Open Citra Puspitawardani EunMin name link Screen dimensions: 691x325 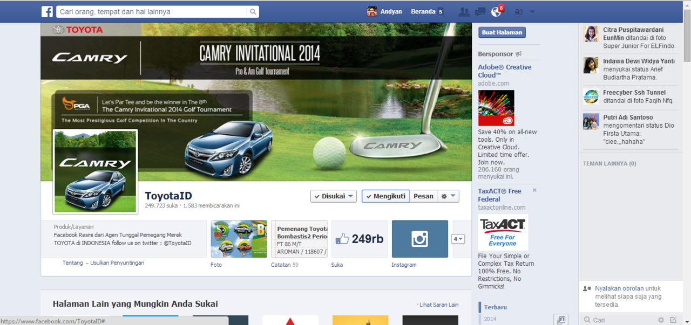tap(634, 34)
